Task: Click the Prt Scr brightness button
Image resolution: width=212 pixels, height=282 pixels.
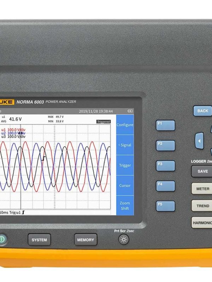Action: [124, 240]
